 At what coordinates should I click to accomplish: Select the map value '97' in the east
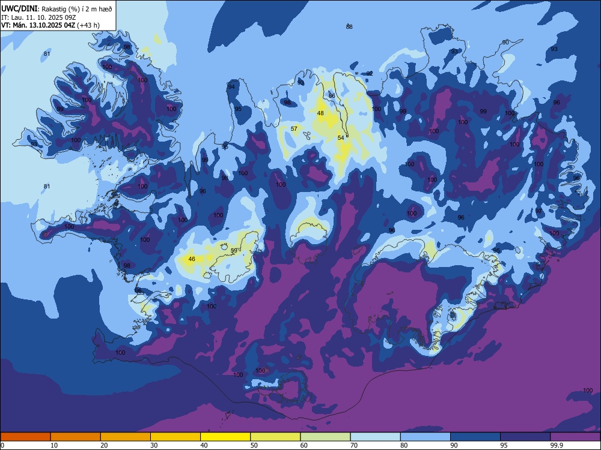(x=538, y=211)
